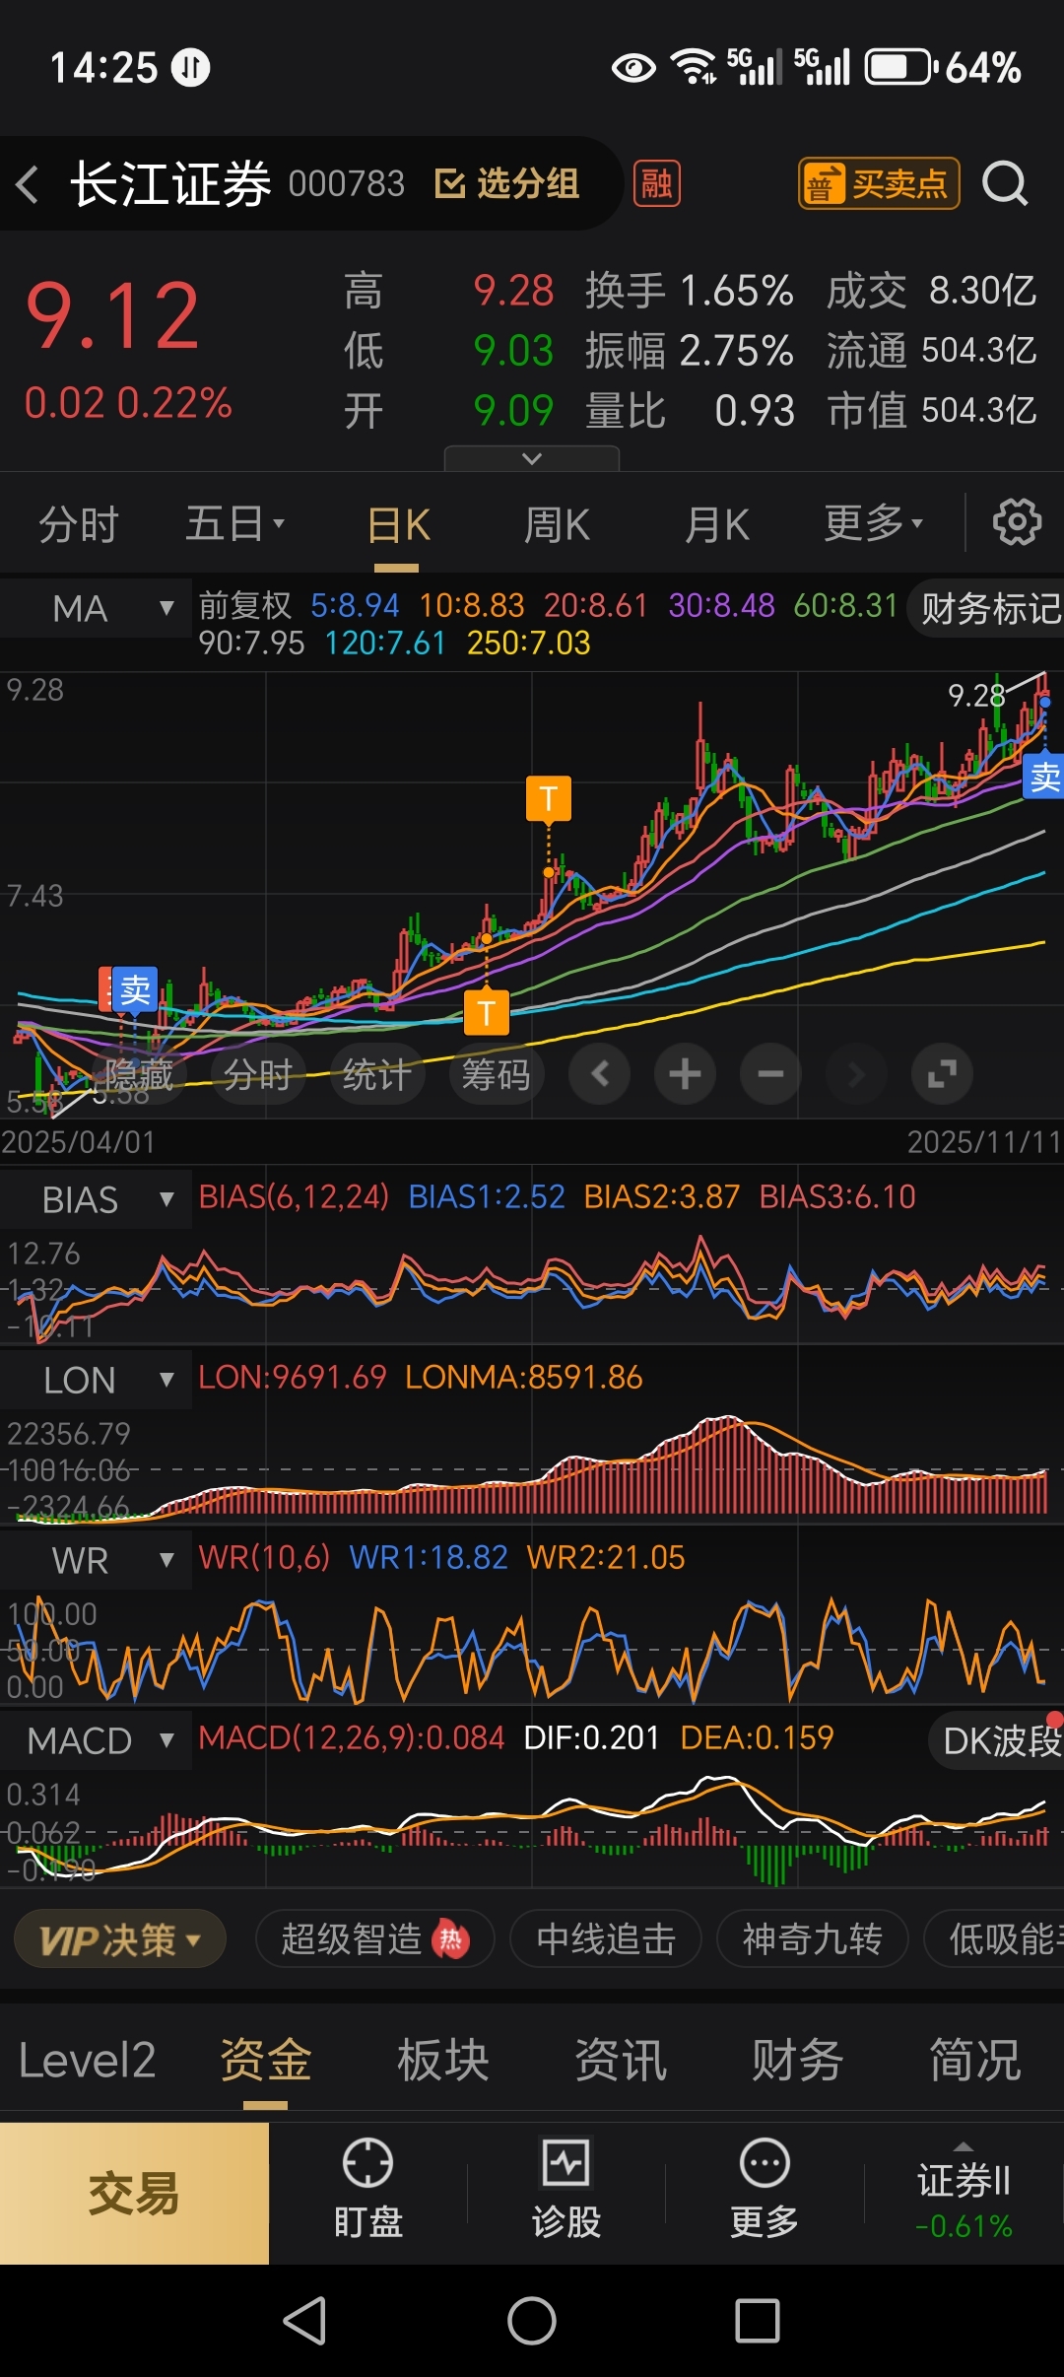The image size is (1064, 2377).
Task: Select 超级智造 hot strategy chip
Action: pyautogui.click(x=374, y=1939)
